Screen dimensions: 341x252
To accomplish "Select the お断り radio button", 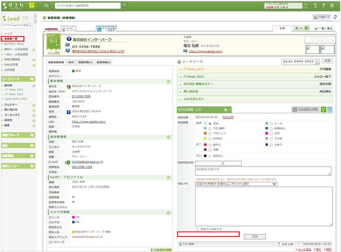I will 271,145.
